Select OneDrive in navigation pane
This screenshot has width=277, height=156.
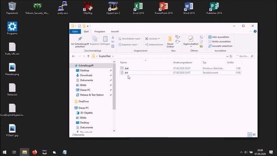[x=84, y=101]
